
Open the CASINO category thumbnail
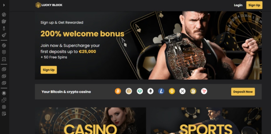90,121
